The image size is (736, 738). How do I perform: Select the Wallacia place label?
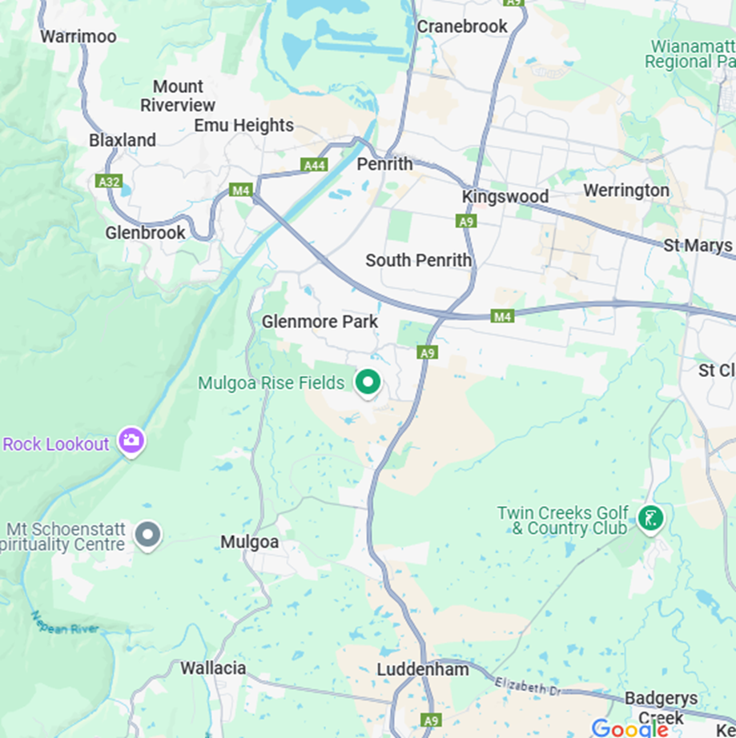click(x=213, y=668)
